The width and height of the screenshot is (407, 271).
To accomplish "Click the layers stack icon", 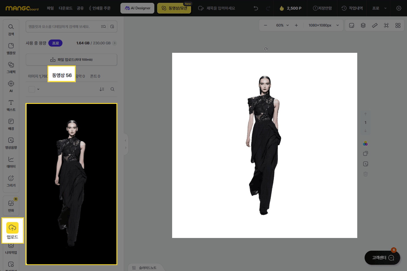I will pyautogui.click(x=363, y=25).
